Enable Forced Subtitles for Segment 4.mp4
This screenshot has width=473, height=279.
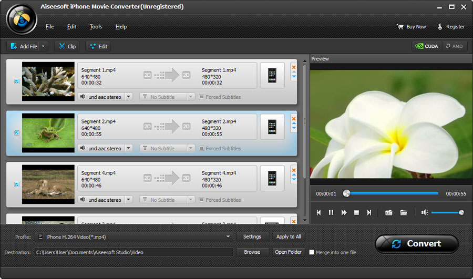201,200
